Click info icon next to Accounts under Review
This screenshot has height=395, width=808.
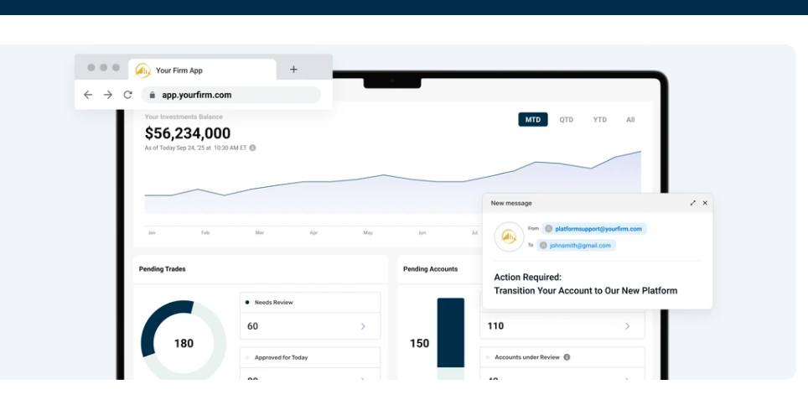point(567,357)
